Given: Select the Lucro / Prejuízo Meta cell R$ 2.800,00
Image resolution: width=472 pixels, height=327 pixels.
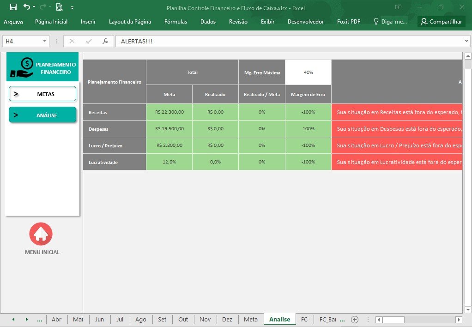Looking at the screenshot, I should [x=169, y=145].
